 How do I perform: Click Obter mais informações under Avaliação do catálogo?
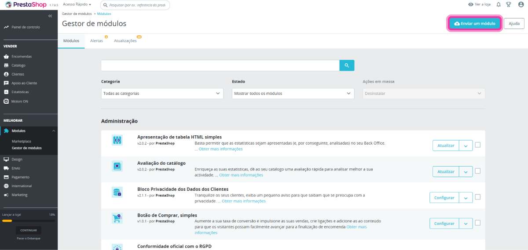click(x=241, y=175)
